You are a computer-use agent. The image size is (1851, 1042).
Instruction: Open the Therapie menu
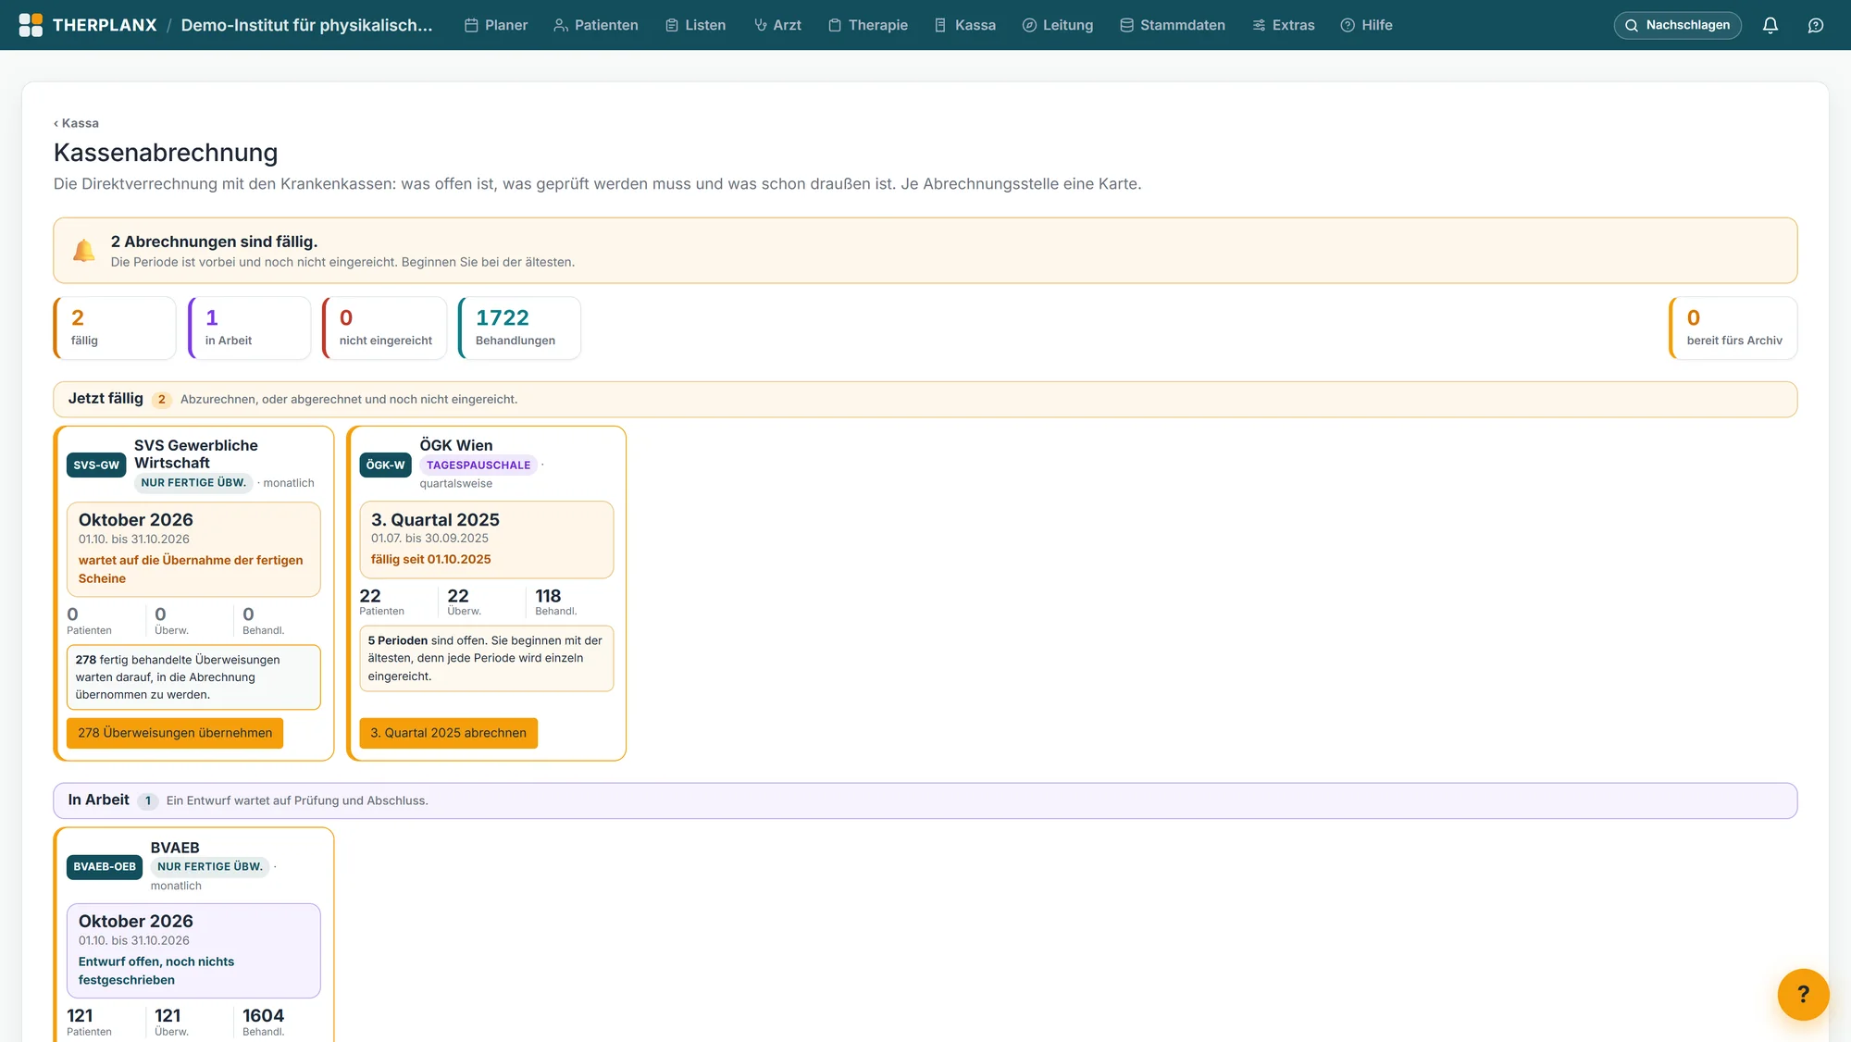(x=868, y=25)
